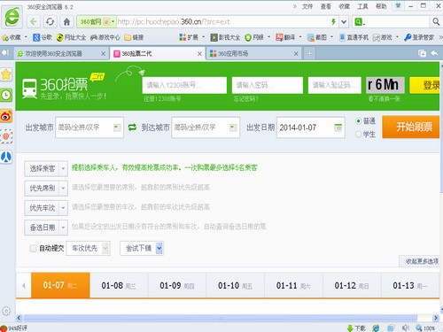Screen dimensions: 443x332
Task: Click 收起更多选项 button
Action: [x=419, y=261]
